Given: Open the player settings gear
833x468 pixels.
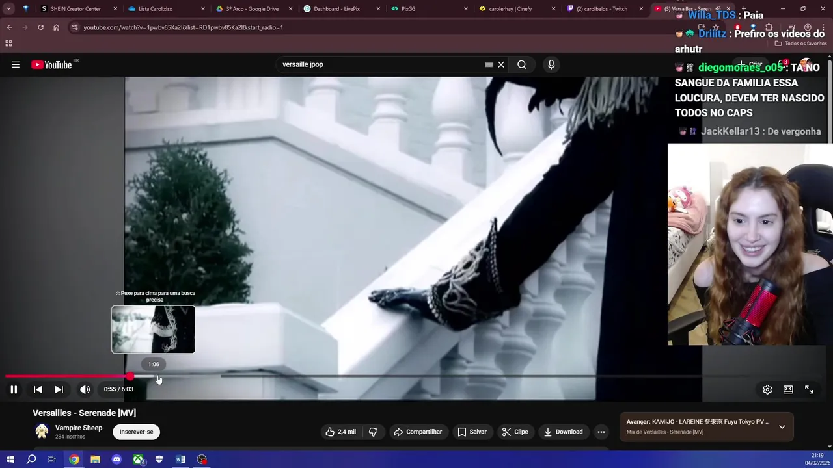Looking at the screenshot, I should tap(767, 389).
